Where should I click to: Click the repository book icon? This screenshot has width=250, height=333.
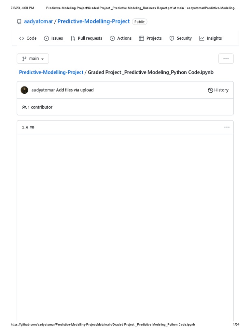click(19, 22)
